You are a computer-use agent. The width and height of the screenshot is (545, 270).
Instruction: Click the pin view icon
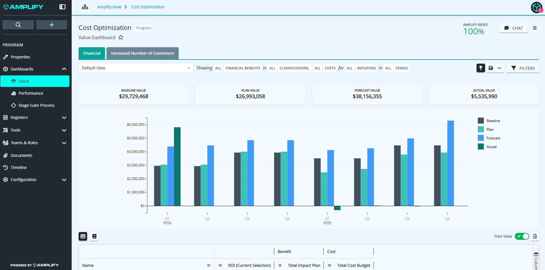(481, 68)
